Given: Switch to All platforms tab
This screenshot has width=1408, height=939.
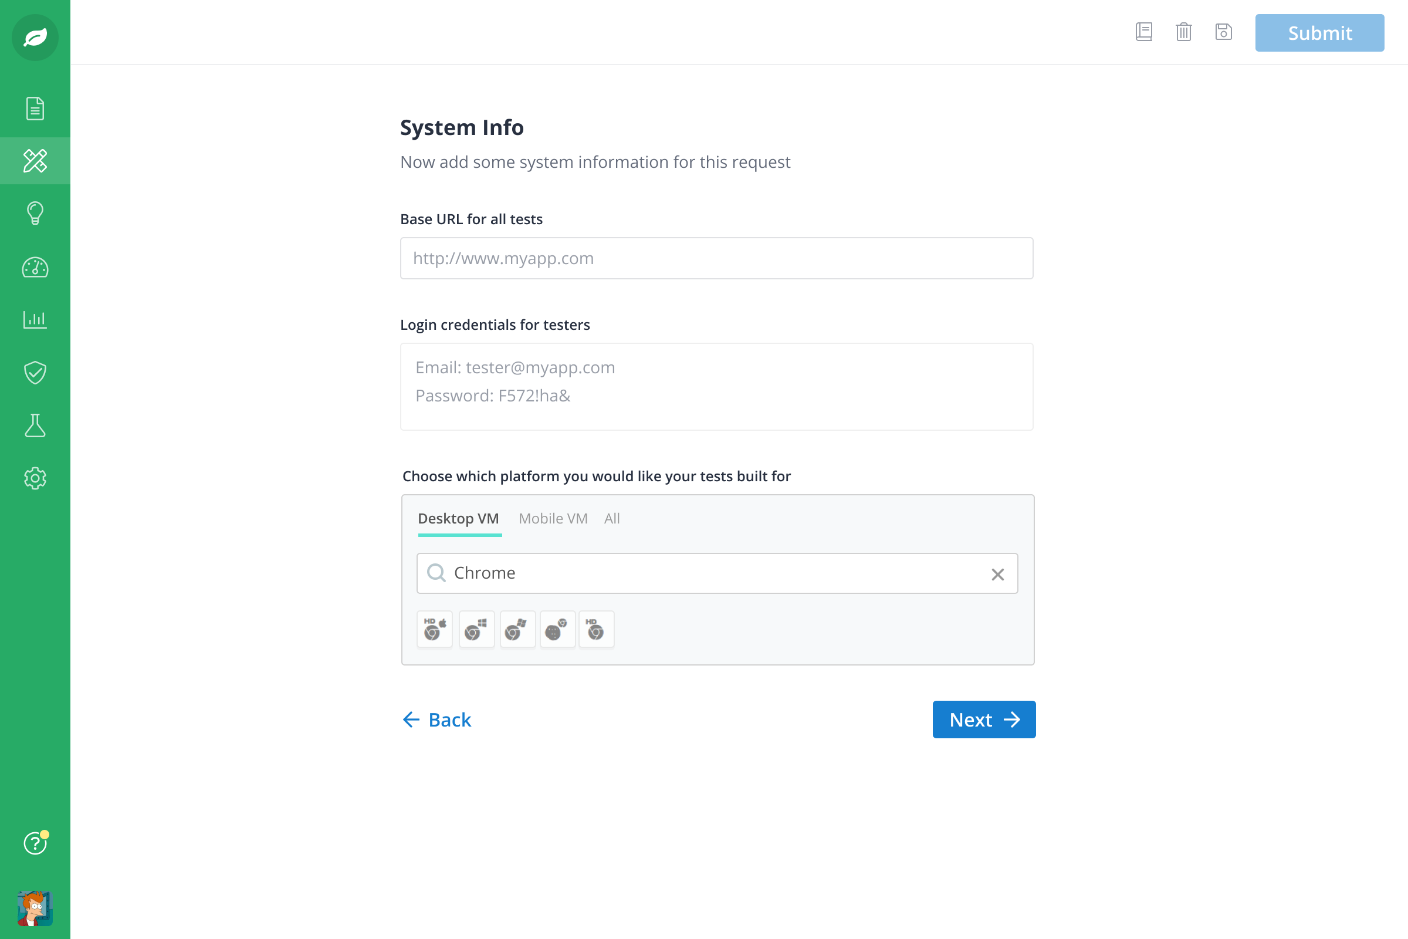Looking at the screenshot, I should 611,518.
